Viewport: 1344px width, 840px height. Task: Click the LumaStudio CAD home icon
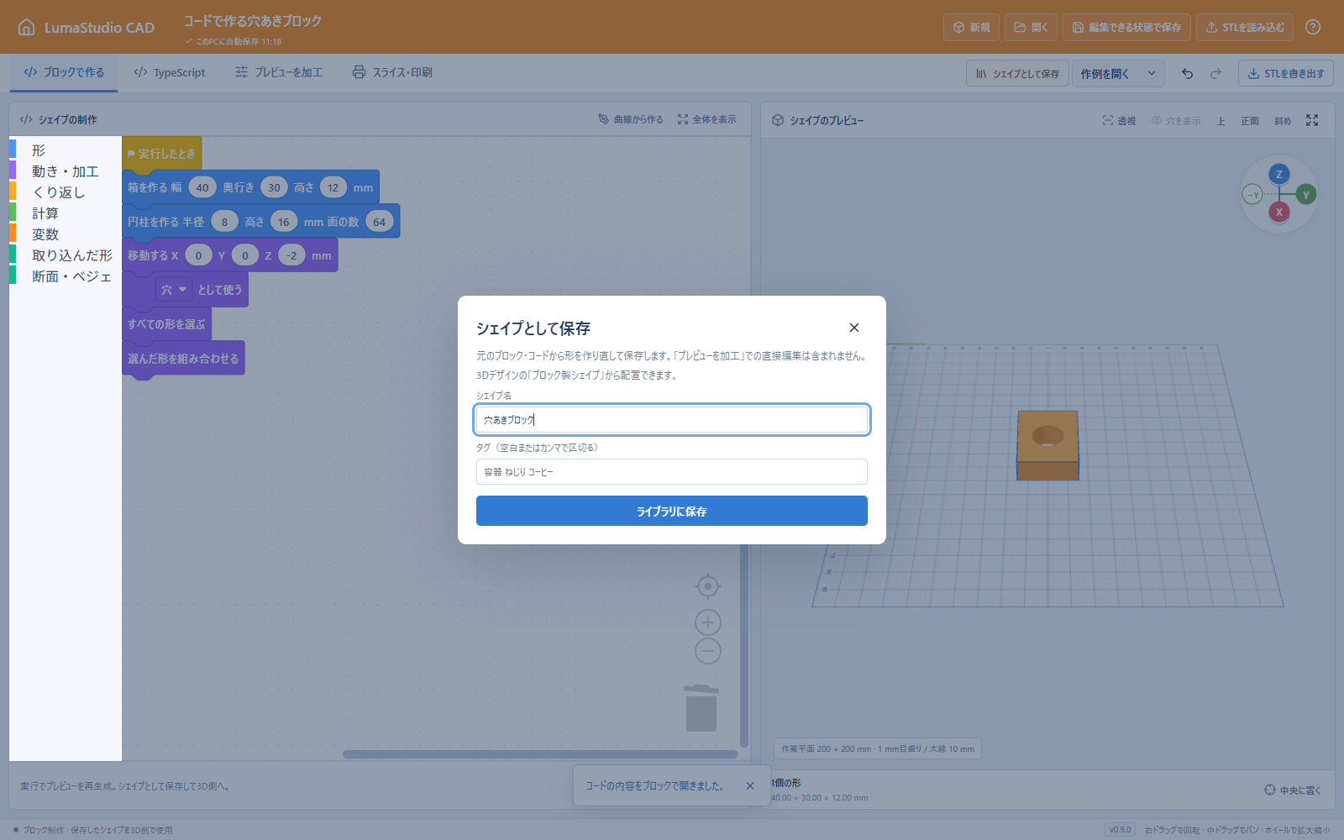pyautogui.click(x=27, y=27)
